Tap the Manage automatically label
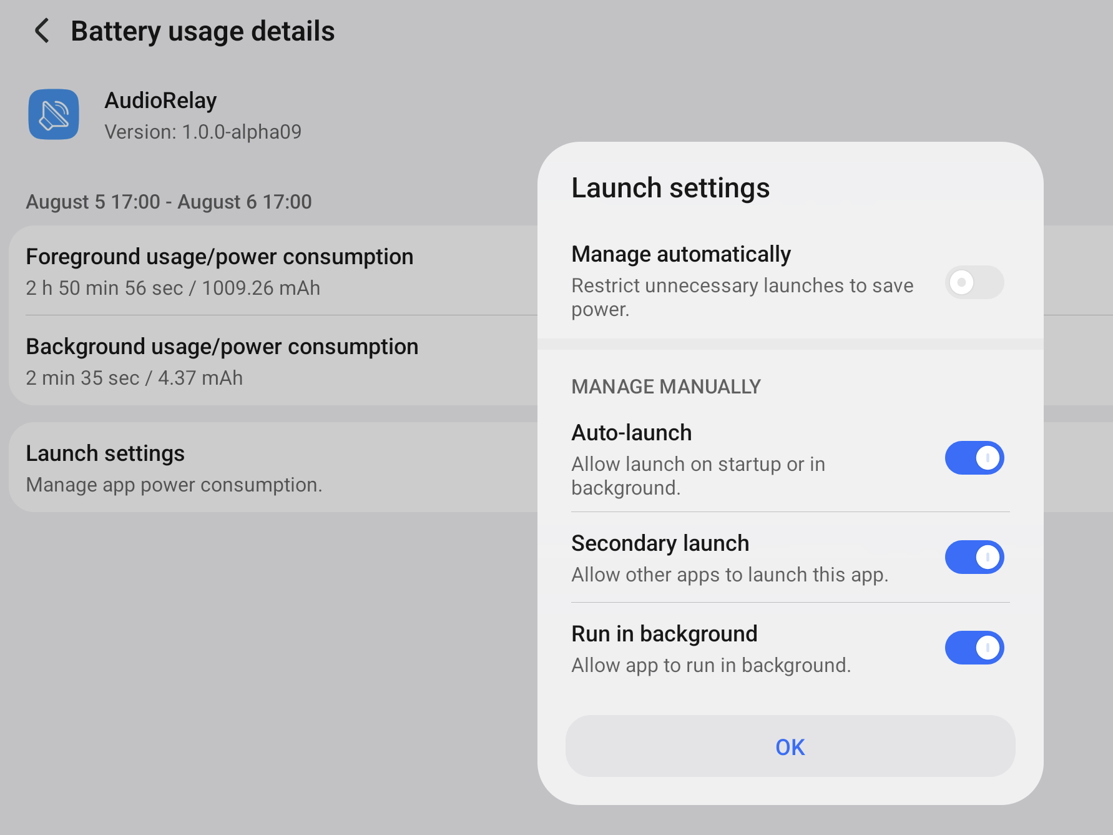This screenshot has height=835, width=1113. click(x=681, y=254)
